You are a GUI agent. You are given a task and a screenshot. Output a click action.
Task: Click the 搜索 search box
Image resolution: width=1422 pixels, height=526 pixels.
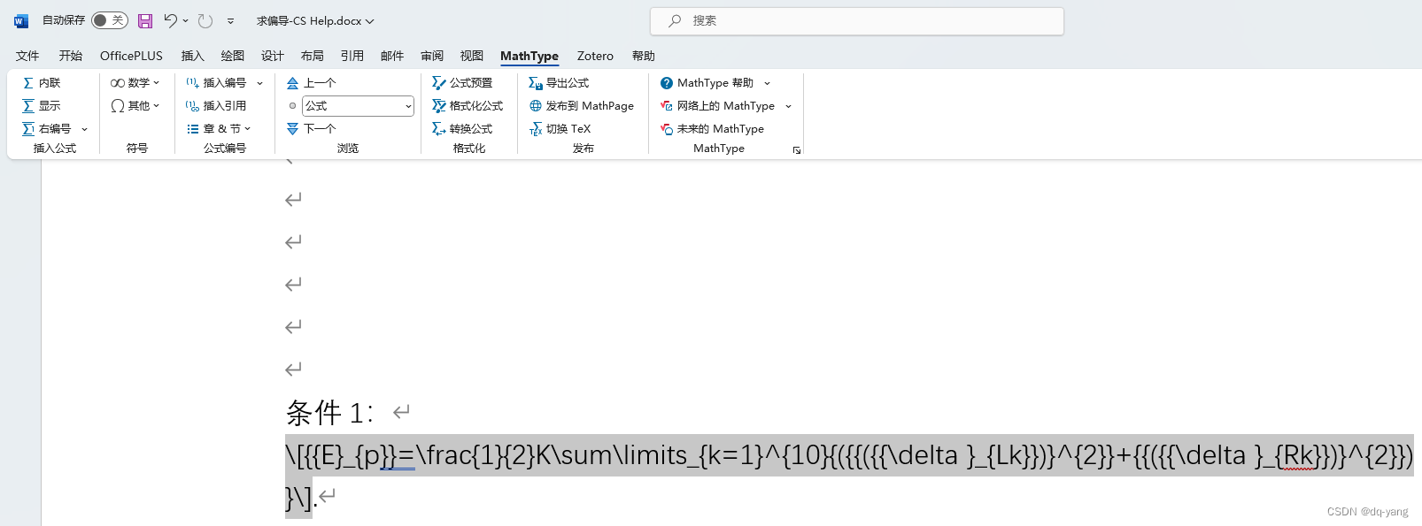tap(856, 20)
